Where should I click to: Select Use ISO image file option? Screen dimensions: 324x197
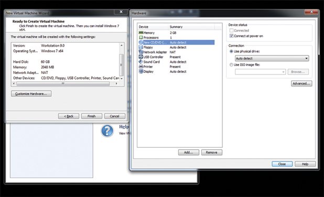click(x=231, y=64)
